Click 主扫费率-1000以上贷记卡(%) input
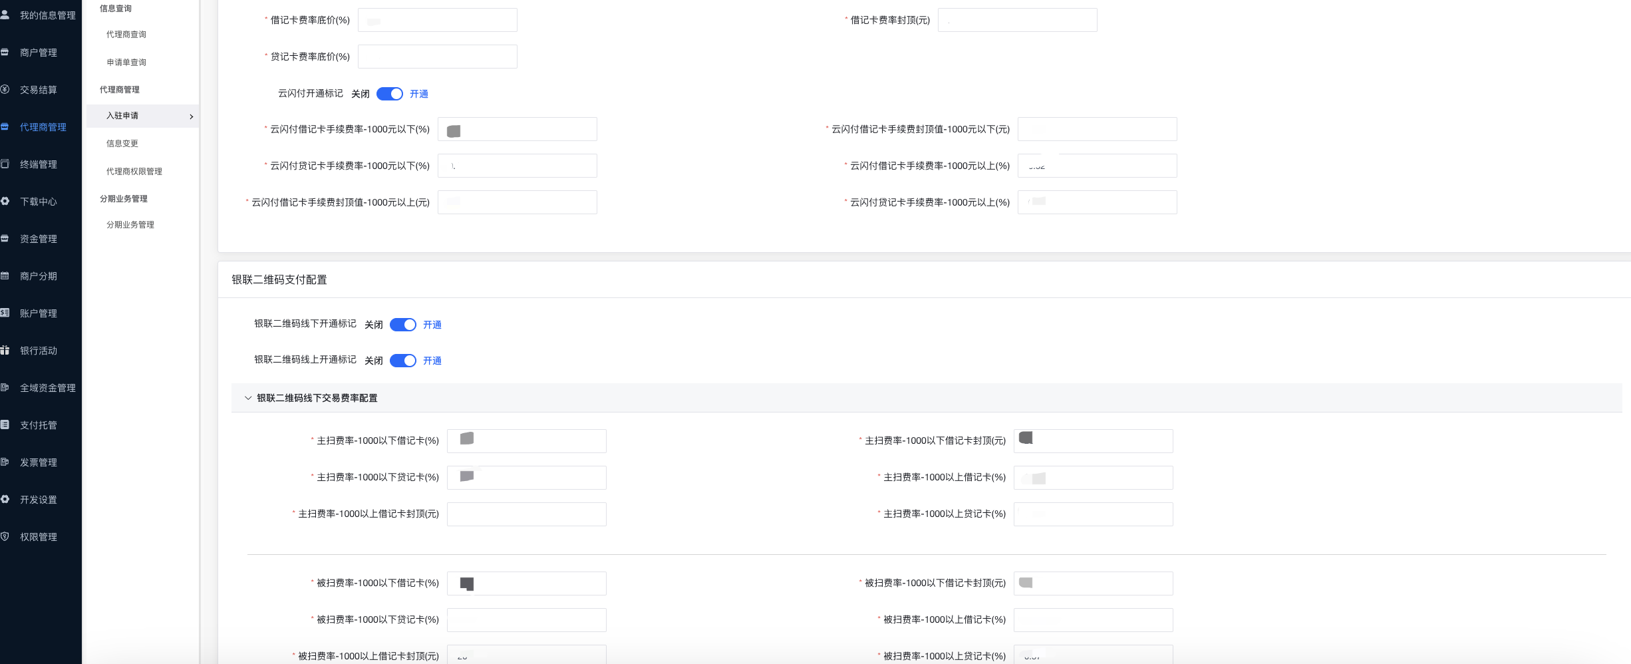This screenshot has height=664, width=1631. 1094,514
